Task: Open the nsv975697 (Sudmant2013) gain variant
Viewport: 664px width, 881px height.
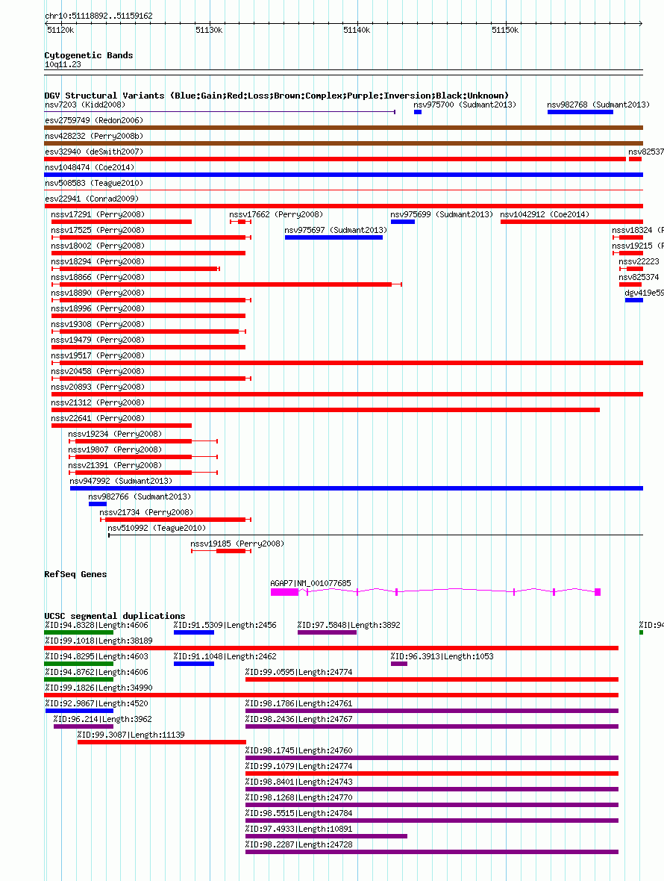Action: [x=334, y=237]
